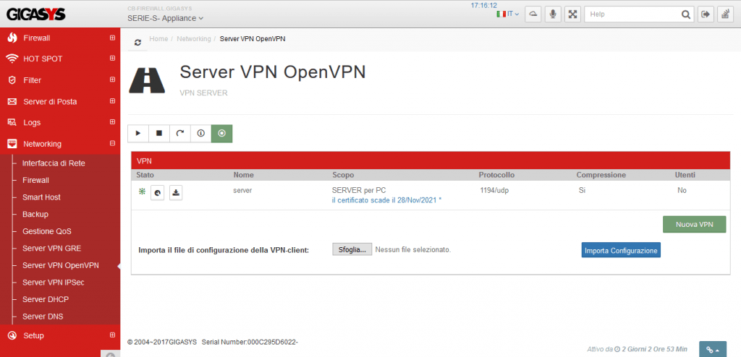Click the search magnifier in Help box
741x357 pixels.
pyautogui.click(x=686, y=14)
